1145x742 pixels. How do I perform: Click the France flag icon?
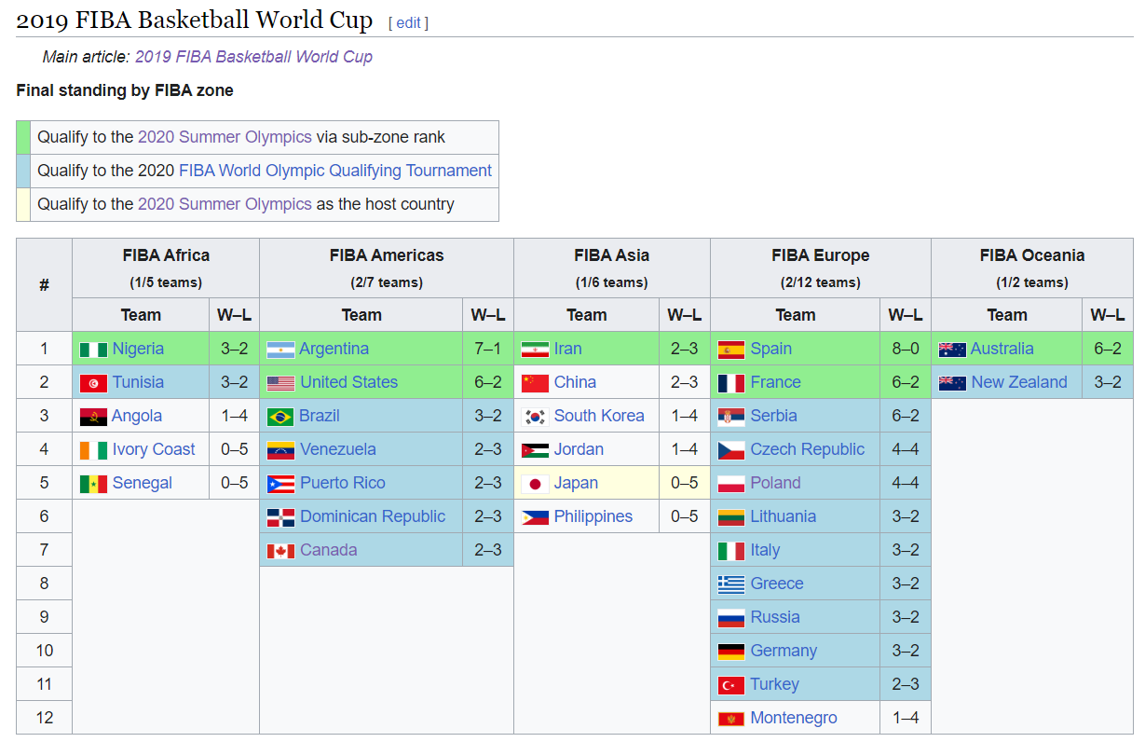(731, 383)
